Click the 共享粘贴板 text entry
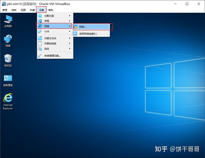 [x=50, y=43]
